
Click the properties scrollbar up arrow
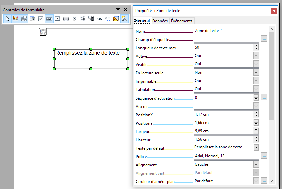[272, 29]
